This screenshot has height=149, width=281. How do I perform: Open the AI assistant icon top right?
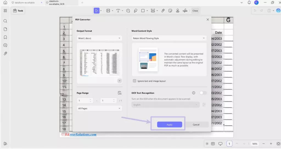click(x=278, y=11)
